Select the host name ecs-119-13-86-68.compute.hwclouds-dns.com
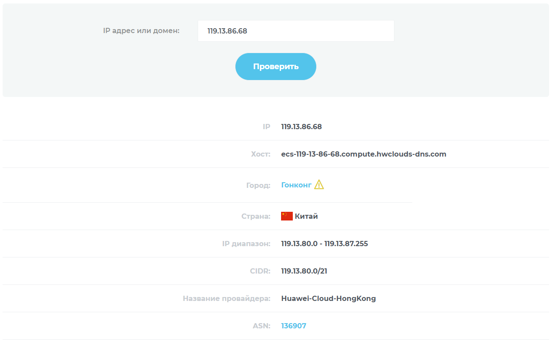 tap(364, 154)
